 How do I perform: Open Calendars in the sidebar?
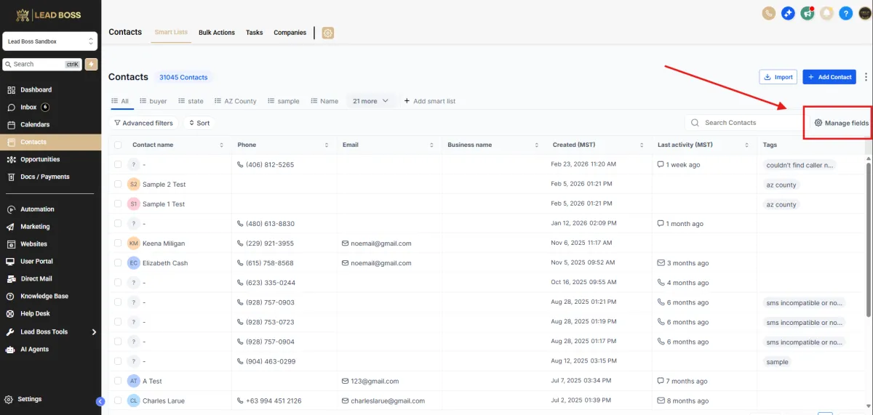[x=35, y=125]
